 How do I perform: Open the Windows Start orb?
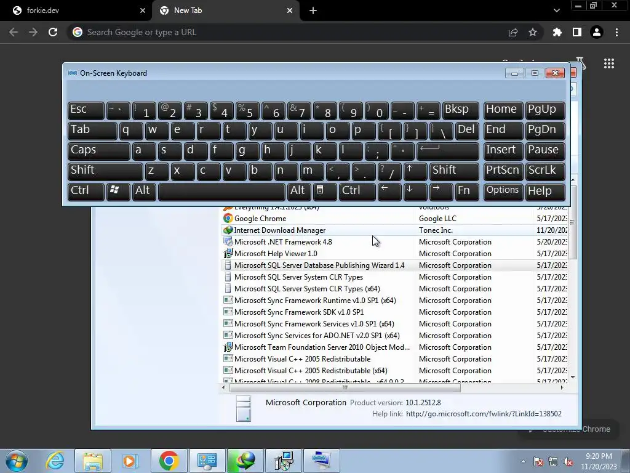17,461
